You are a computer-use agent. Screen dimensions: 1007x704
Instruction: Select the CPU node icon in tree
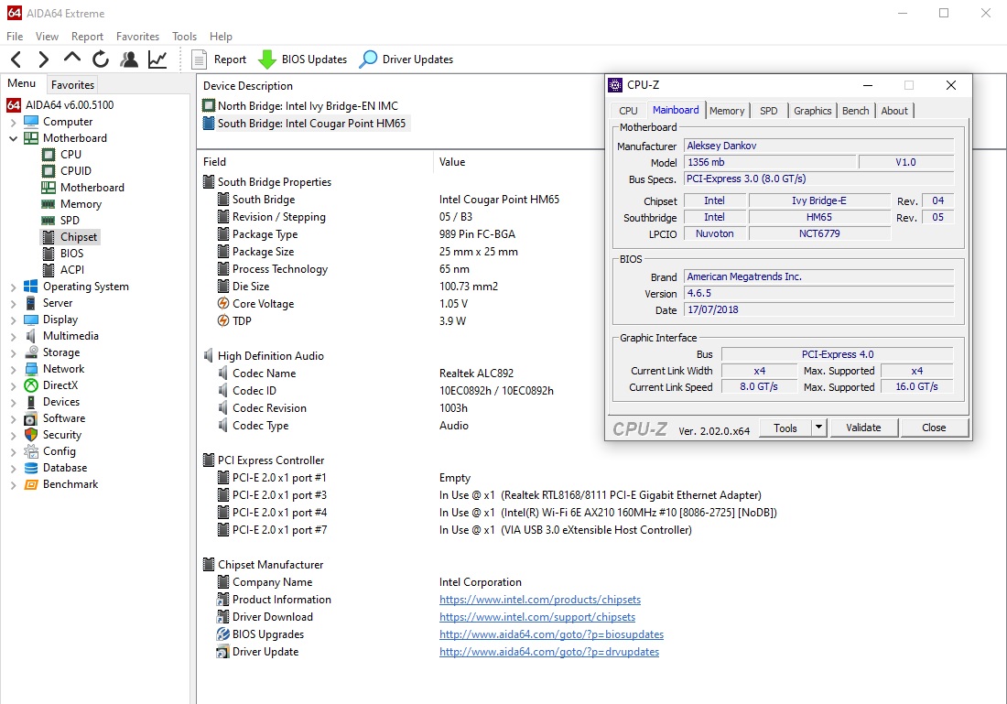[49, 155]
